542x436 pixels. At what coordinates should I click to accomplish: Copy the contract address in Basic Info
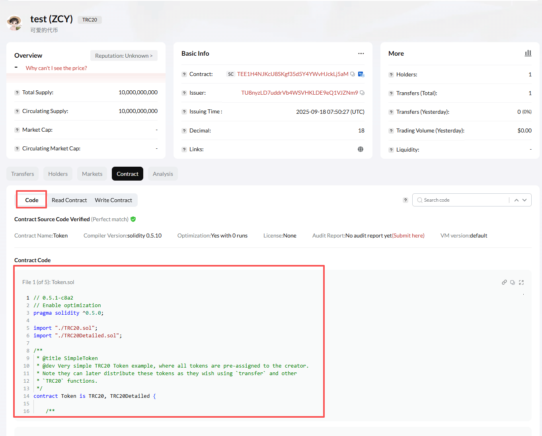tap(353, 74)
